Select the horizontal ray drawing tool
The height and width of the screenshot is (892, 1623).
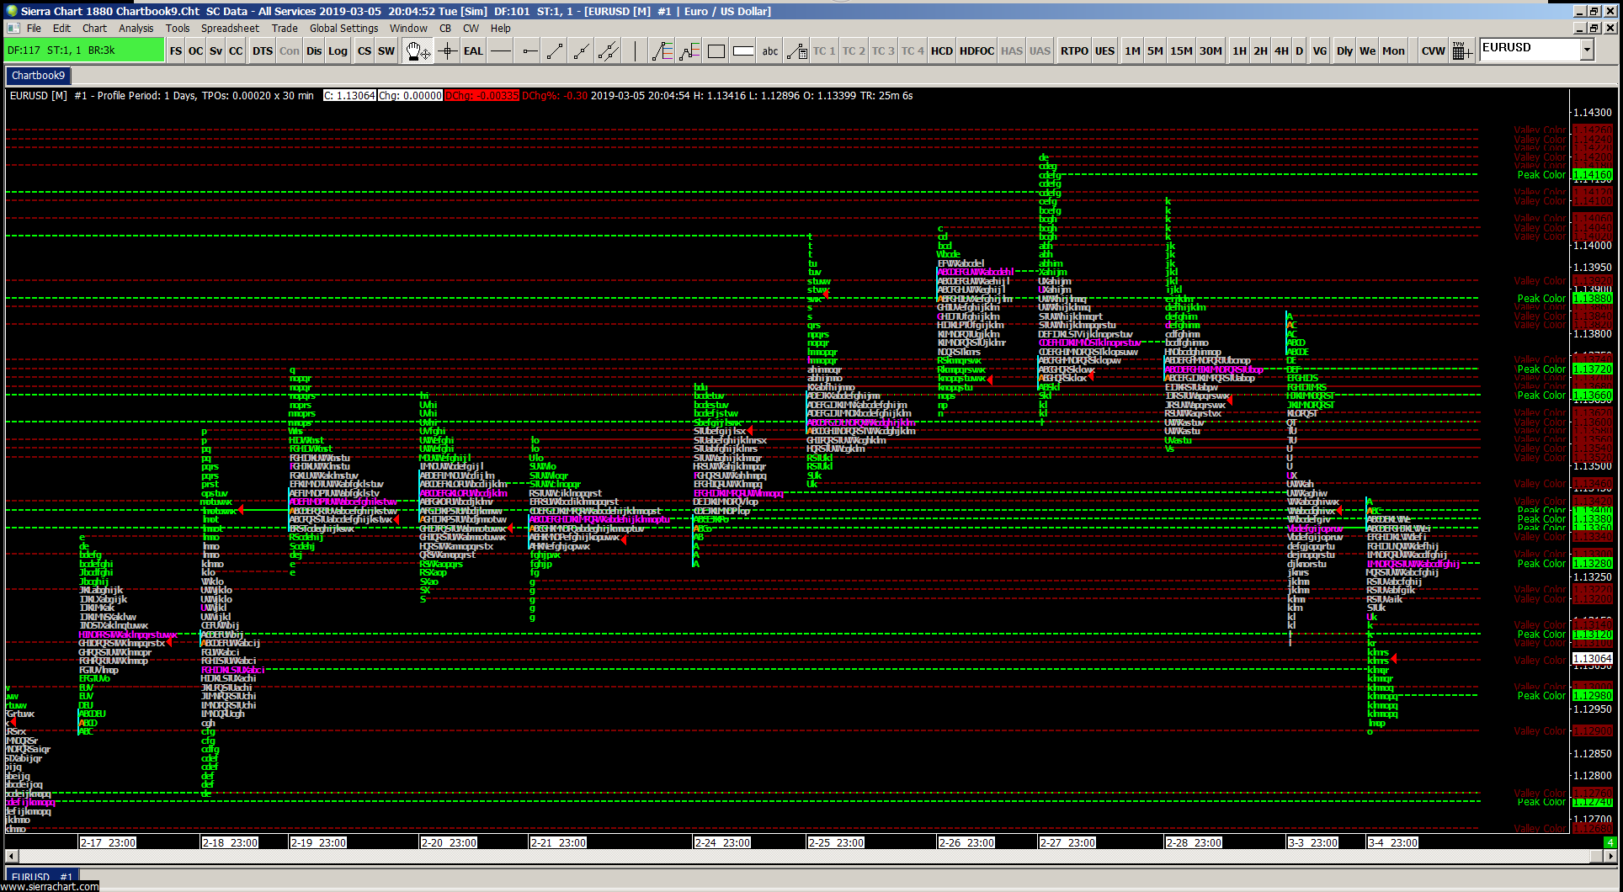528,51
